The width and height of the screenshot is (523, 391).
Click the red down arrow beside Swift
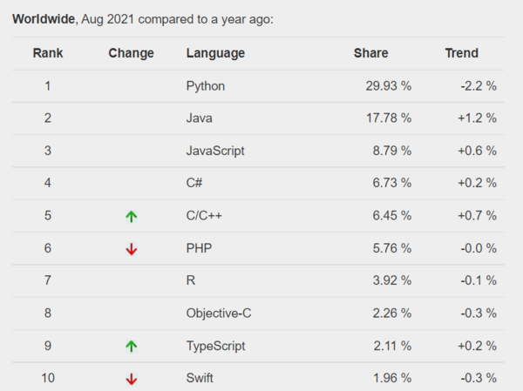132,379
